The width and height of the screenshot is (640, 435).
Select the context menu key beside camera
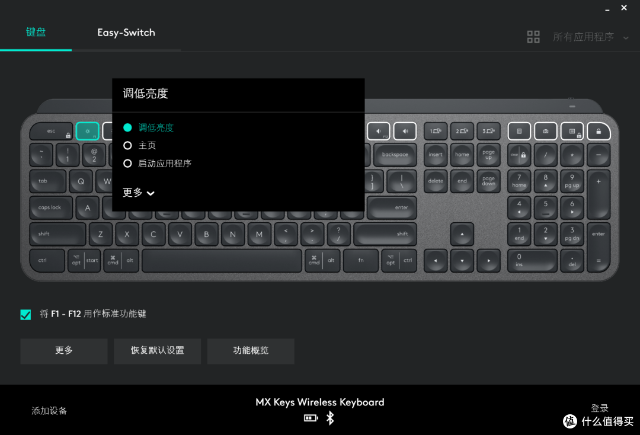point(572,131)
